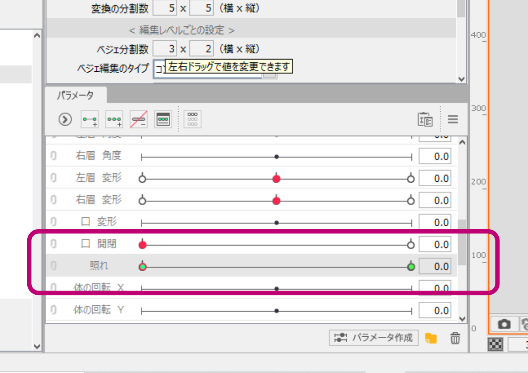Select the 左眉 変形 parameter label
528x373 pixels.
click(x=99, y=178)
